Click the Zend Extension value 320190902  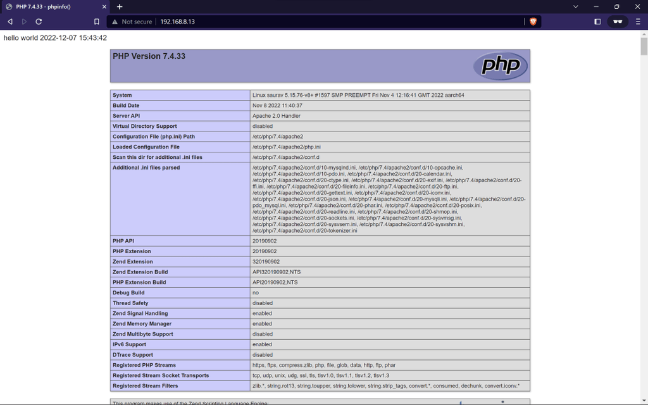[x=266, y=261]
